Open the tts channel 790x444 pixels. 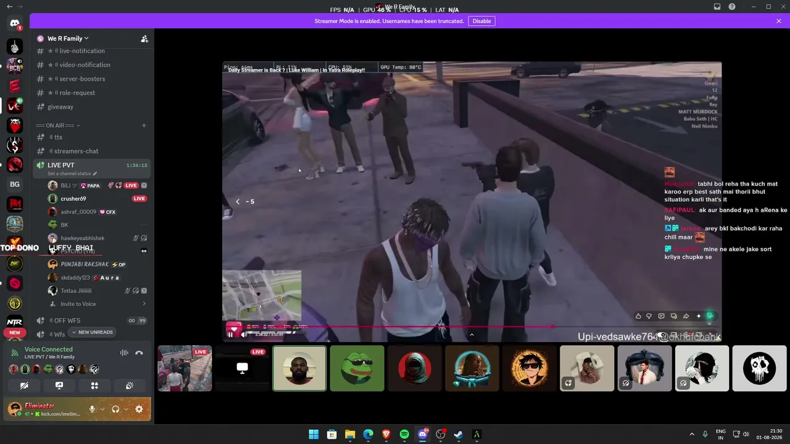[x=93, y=137]
